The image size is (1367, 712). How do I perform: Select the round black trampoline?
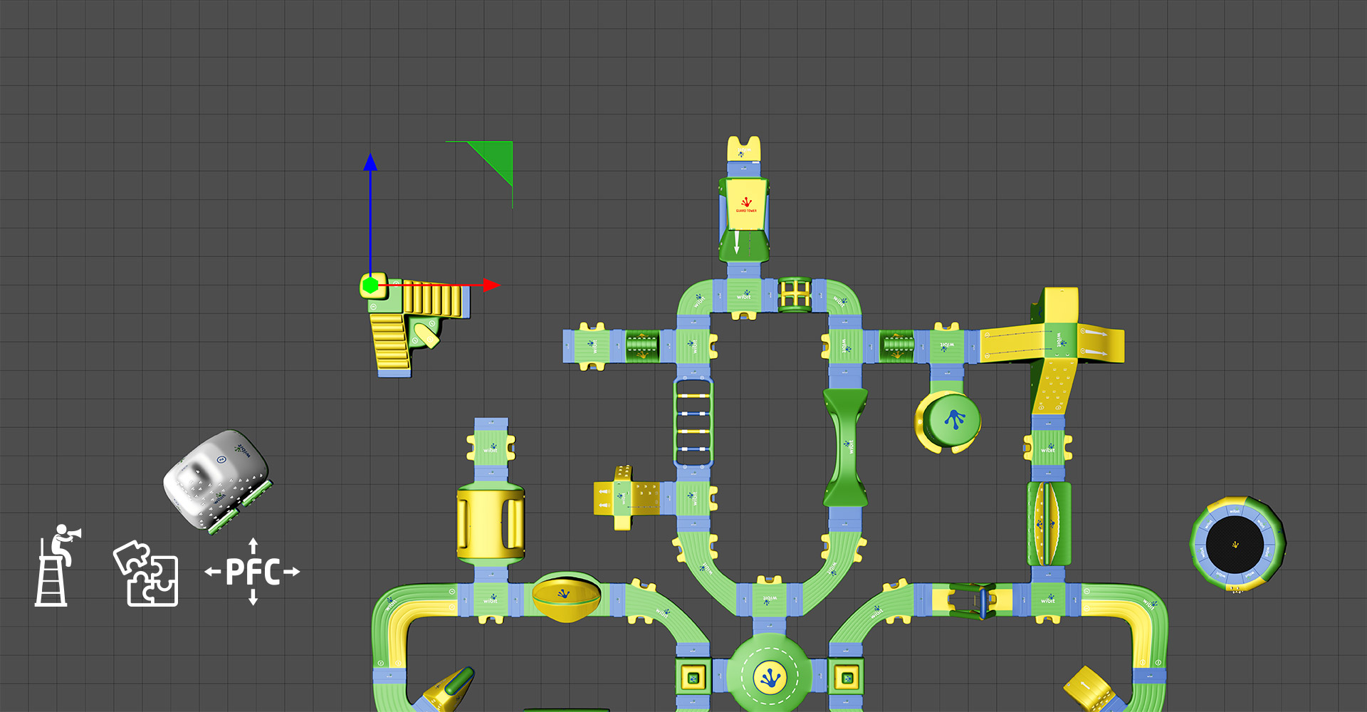point(1237,545)
